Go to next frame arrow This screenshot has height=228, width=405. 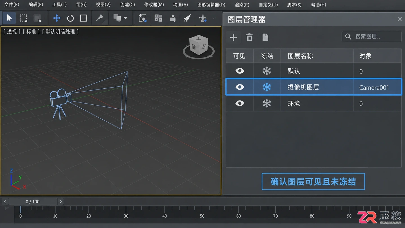(60, 202)
